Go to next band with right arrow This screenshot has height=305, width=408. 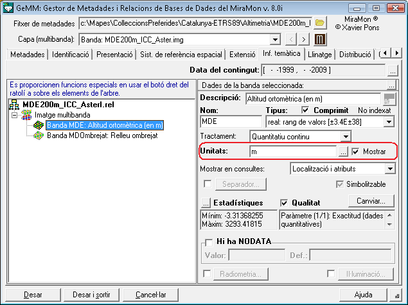(x=304, y=40)
